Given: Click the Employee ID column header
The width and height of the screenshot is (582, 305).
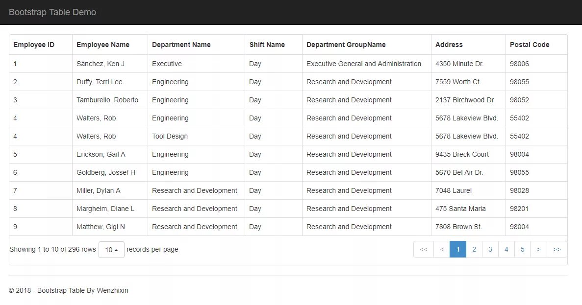Looking at the screenshot, I should (34, 45).
